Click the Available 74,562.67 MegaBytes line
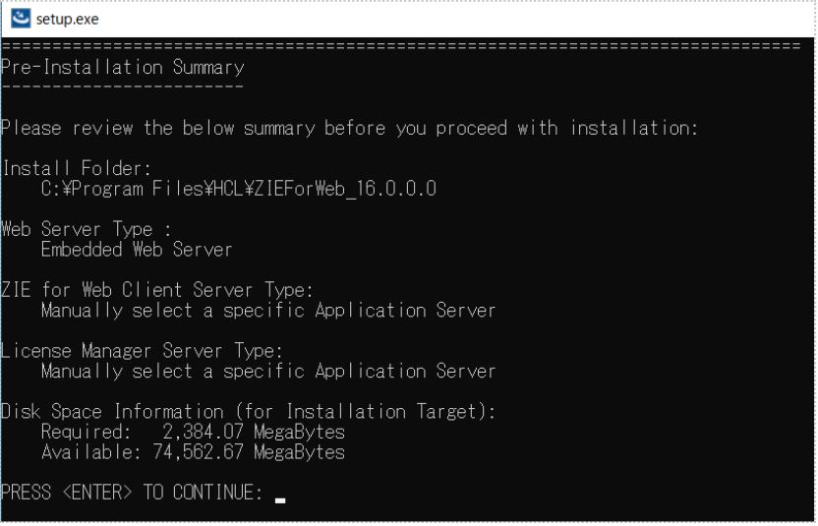 tap(193, 452)
